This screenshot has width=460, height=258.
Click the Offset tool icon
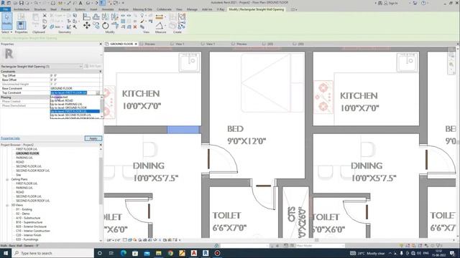click(96, 16)
